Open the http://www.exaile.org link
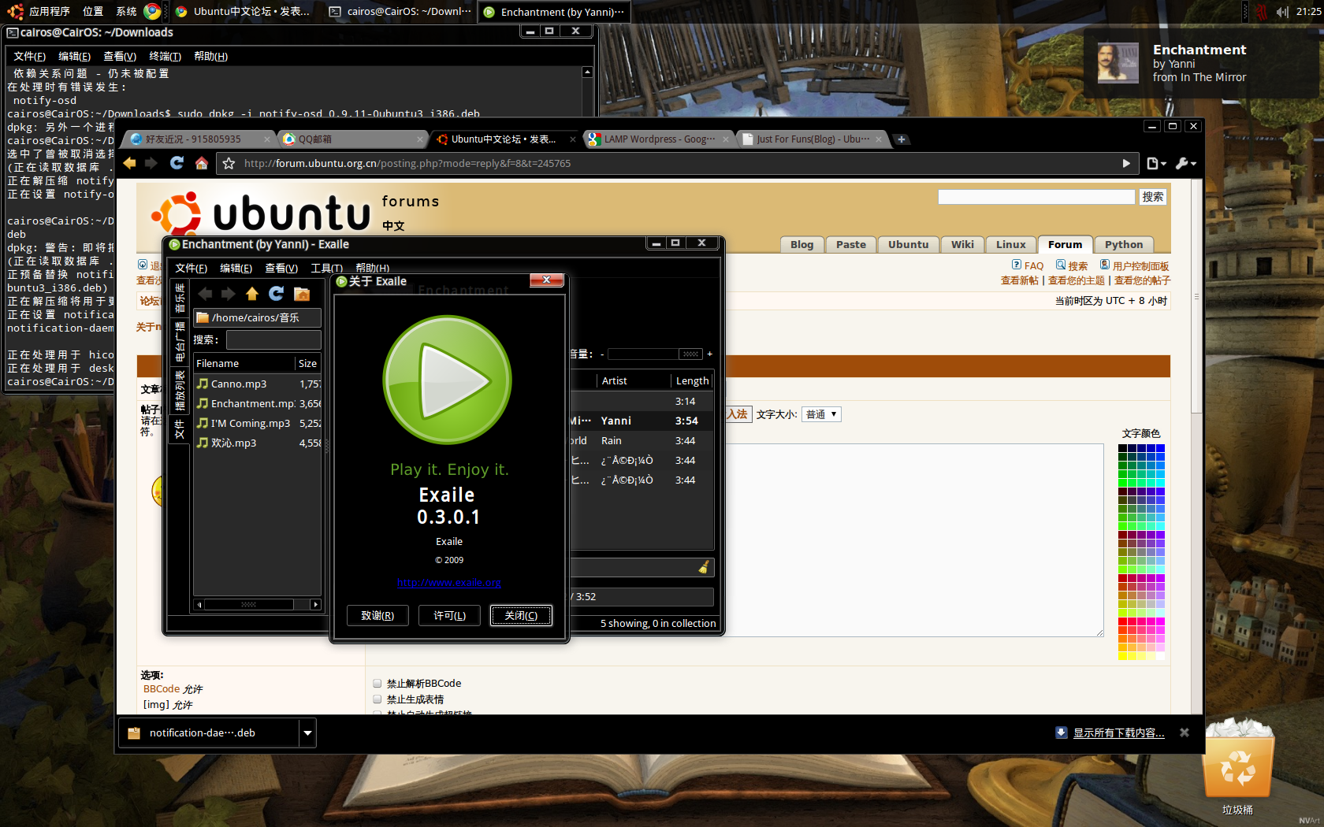The height and width of the screenshot is (827, 1324). click(448, 583)
